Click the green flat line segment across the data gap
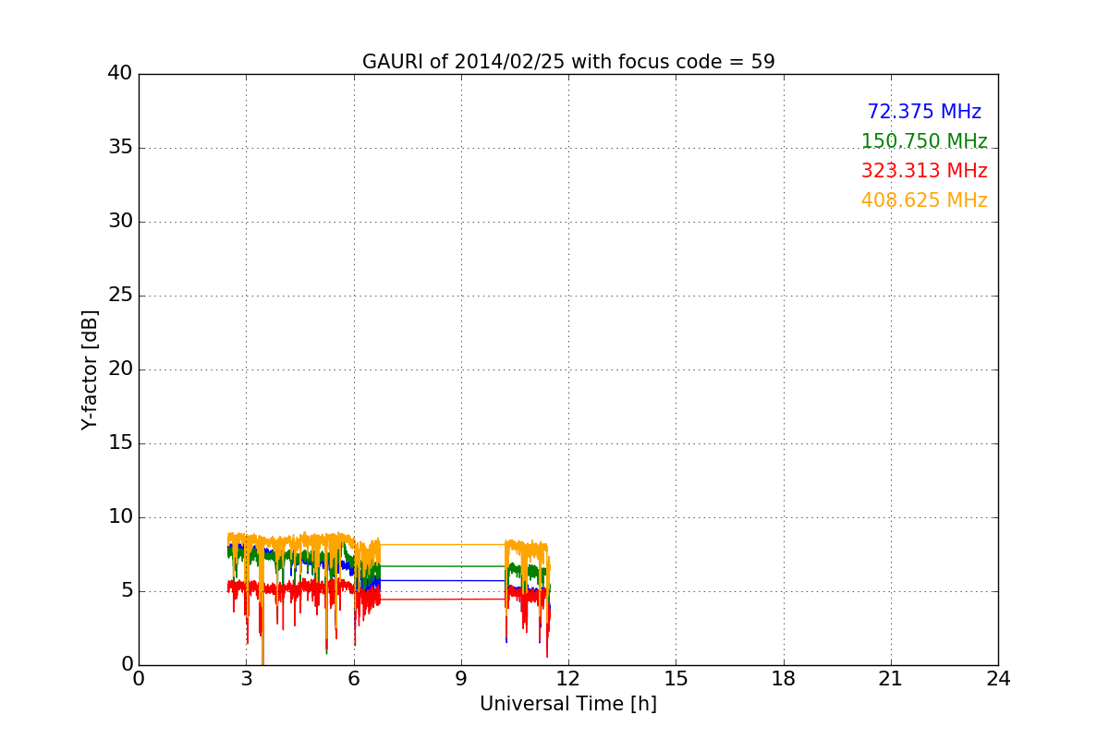 (443, 565)
